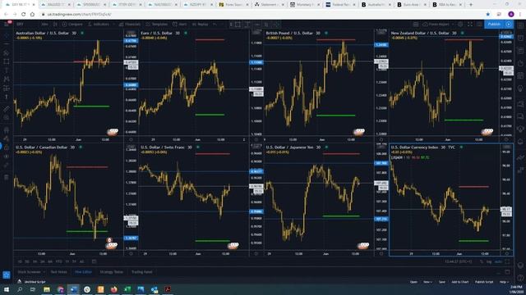Remove drawings with the trash icon
The height and width of the screenshot is (295, 526).
coord(7,177)
